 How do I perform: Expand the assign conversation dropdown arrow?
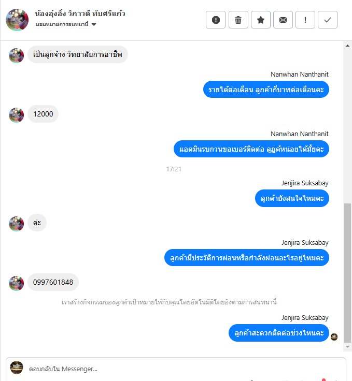(94, 24)
